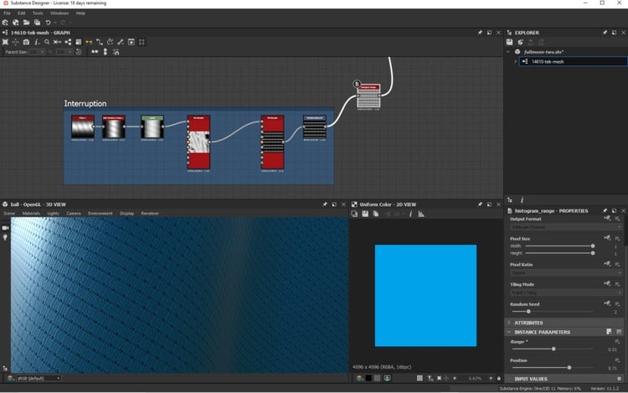
Task: Select 14610-tek-mesh in Explorer
Action: click(x=573, y=62)
